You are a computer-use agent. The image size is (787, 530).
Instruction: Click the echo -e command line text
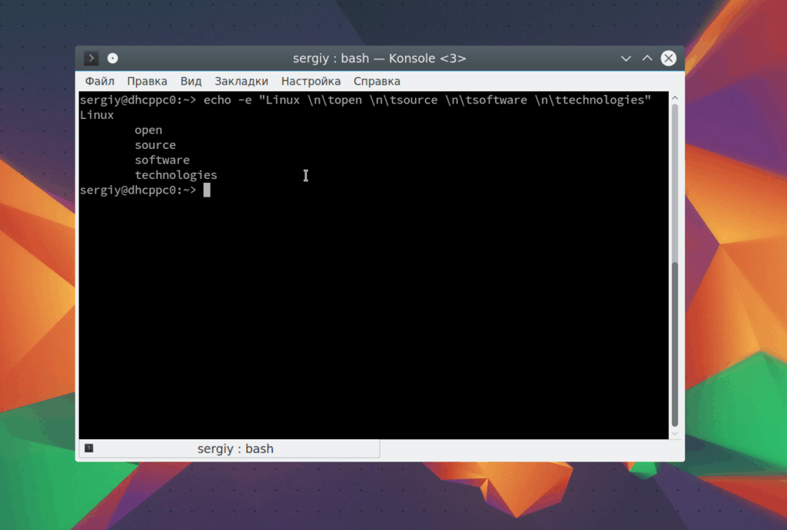pyautogui.click(x=427, y=101)
